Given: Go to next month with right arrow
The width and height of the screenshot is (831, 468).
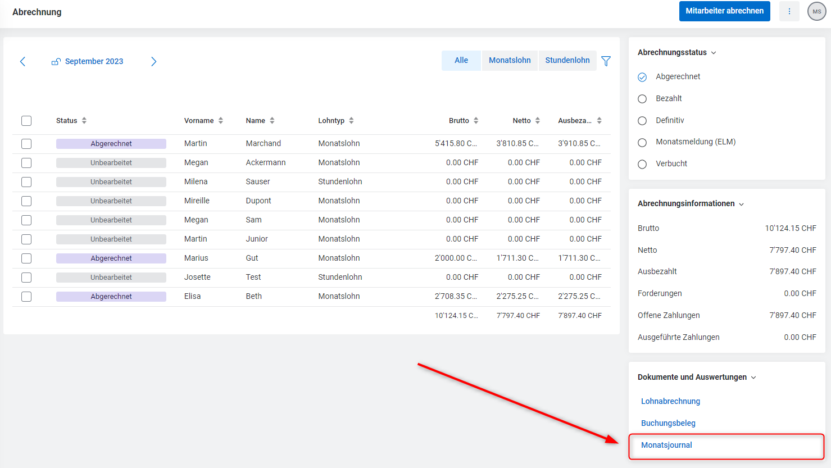Looking at the screenshot, I should tap(153, 61).
